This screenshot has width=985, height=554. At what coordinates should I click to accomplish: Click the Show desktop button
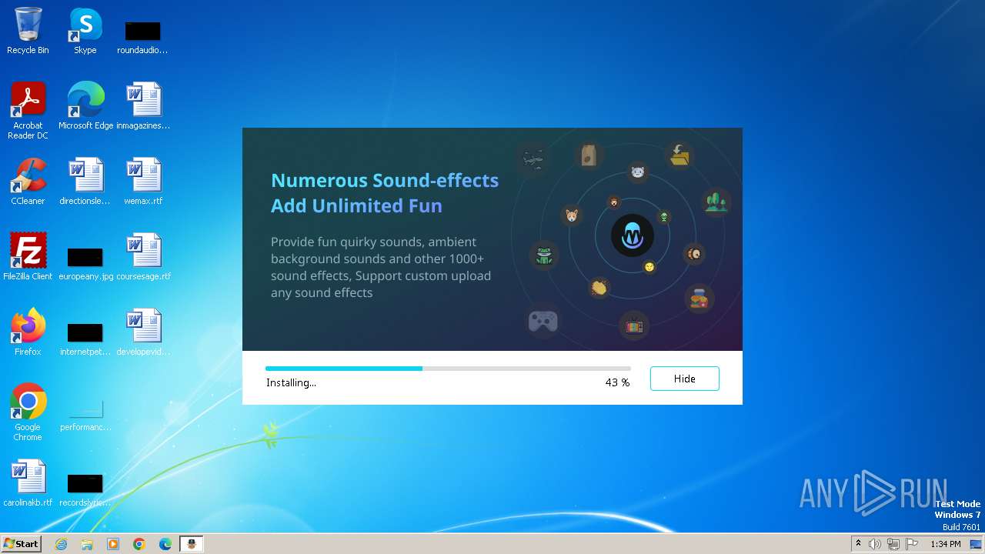click(976, 544)
